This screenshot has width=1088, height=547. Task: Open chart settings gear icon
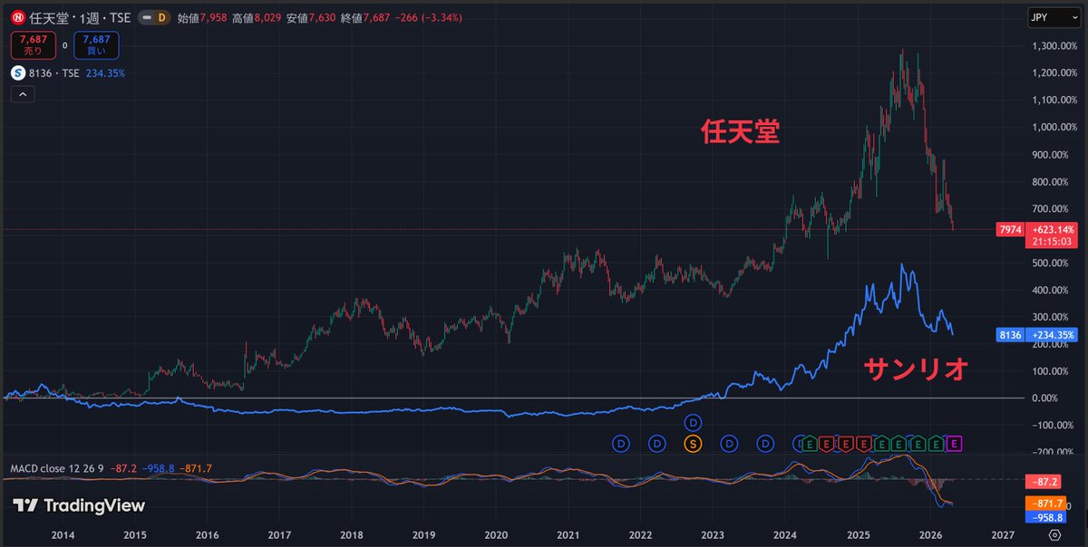pos(1055,535)
